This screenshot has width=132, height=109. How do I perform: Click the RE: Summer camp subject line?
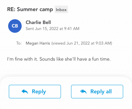coord(30,10)
